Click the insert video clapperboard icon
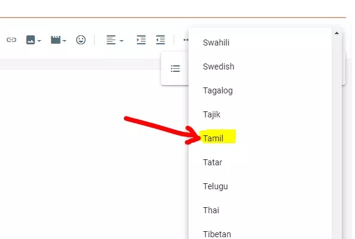This screenshot has width=355, height=239. 56,40
